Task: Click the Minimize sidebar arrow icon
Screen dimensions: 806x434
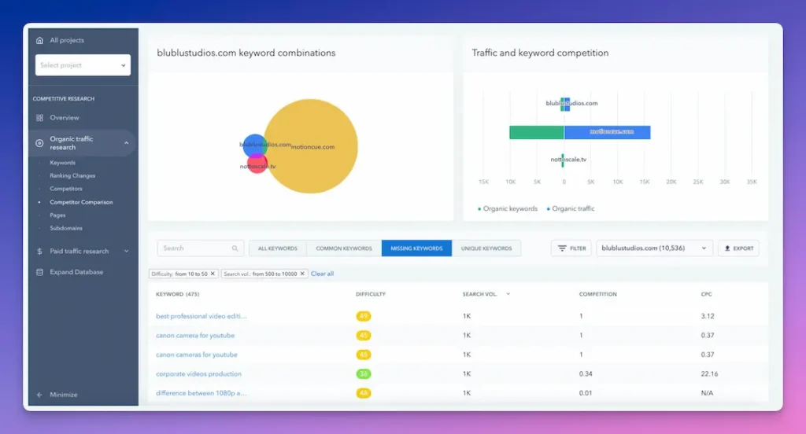Action: click(x=40, y=395)
